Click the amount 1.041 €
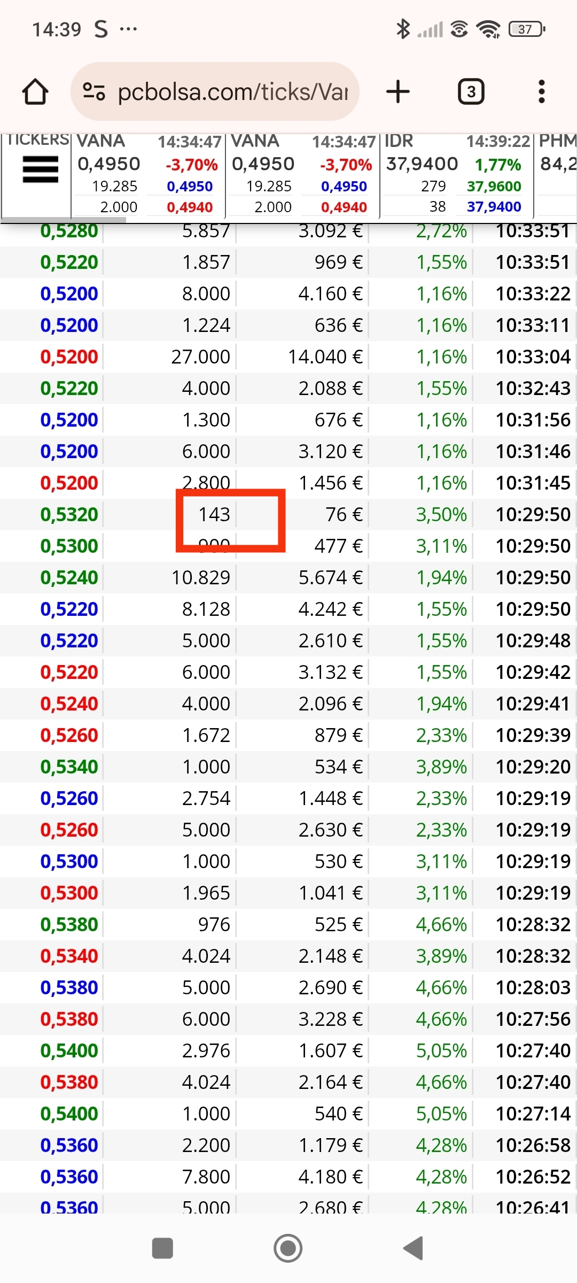 [331, 893]
